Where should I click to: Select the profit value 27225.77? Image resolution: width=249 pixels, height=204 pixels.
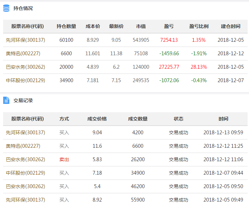[169, 67]
